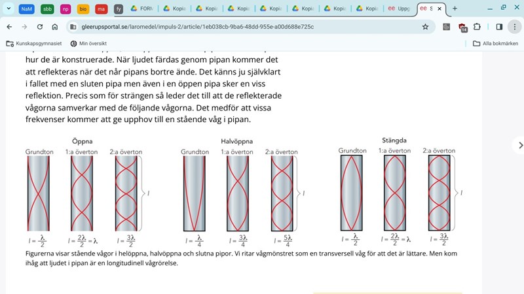The image size is (524, 294).
Task: Toggle the green sbb tab group
Action: [x=47, y=9]
